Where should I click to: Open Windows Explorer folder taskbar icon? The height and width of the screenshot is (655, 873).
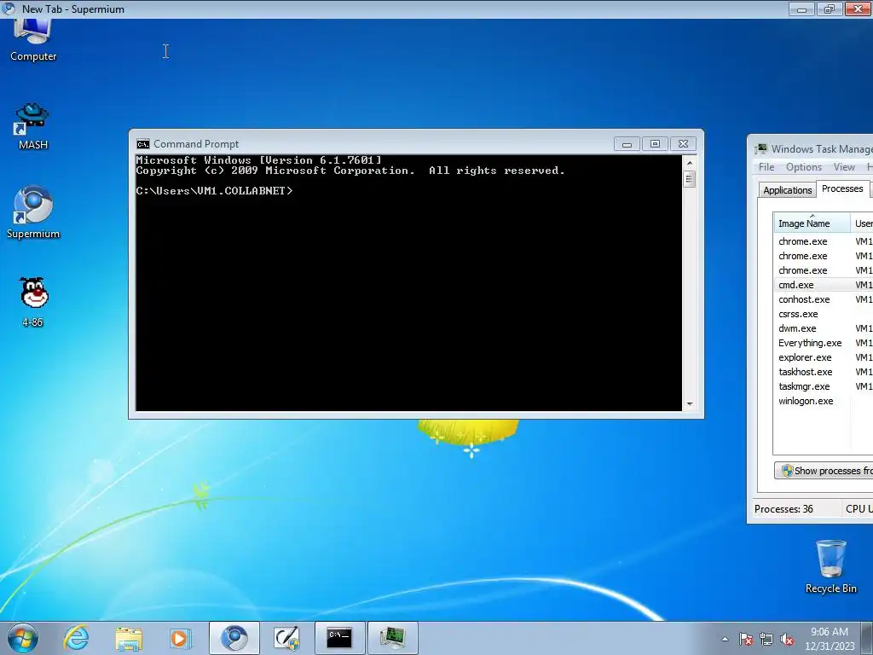(x=129, y=638)
